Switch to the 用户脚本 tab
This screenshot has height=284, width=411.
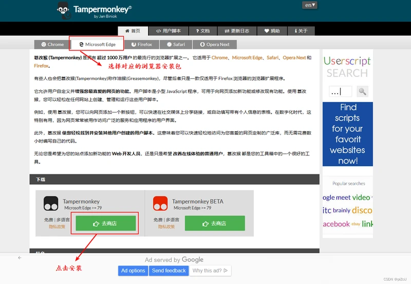tap(169, 31)
